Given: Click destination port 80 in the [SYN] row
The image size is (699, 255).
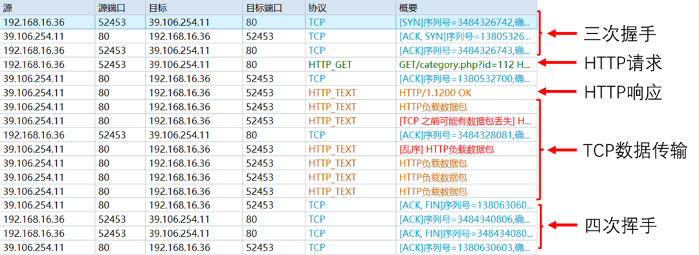Looking at the screenshot, I should [274, 22].
